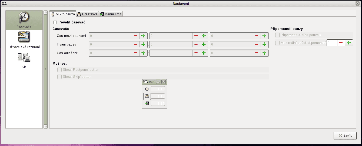Decrease hours in Čas mezi pauzami row

[x=135, y=36]
